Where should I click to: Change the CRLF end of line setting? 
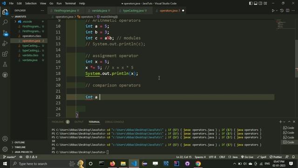click(x=222, y=157)
